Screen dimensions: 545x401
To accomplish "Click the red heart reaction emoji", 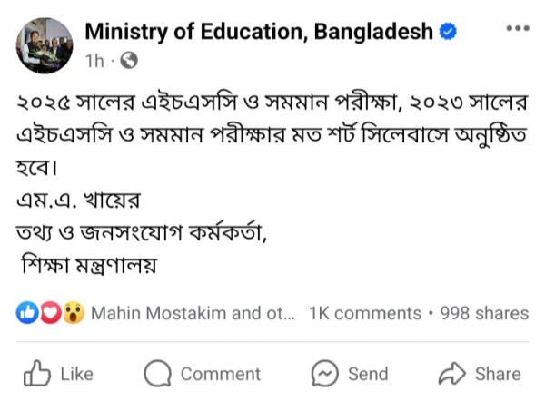I will click(50, 313).
